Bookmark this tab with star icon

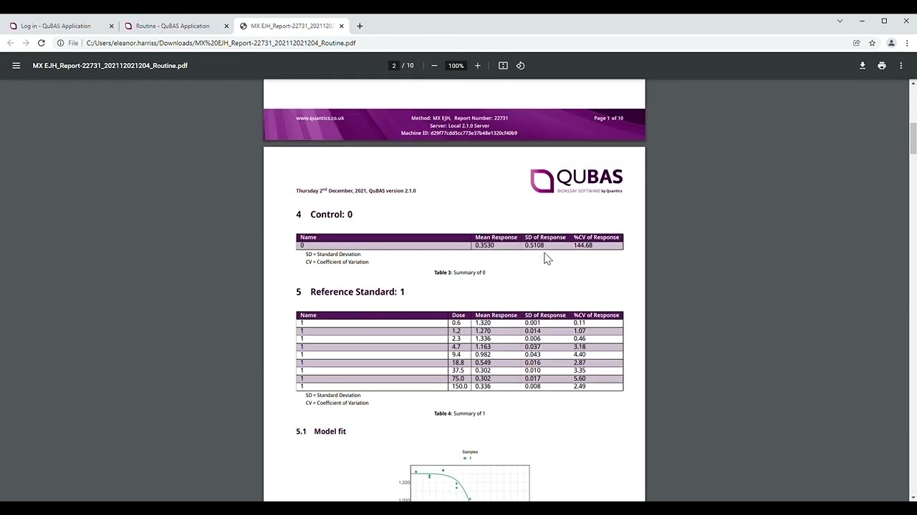click(872, 43)
